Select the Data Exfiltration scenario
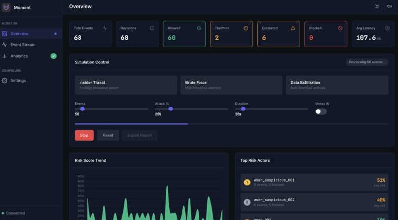The height and width of the screenshot is (220, 398). point(337,85)
